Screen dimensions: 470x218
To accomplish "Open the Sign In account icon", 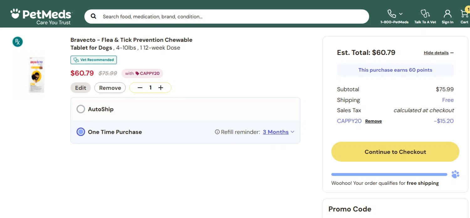I will 447,13.
